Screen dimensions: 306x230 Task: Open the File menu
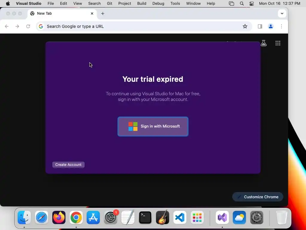[x=51, y=4]
